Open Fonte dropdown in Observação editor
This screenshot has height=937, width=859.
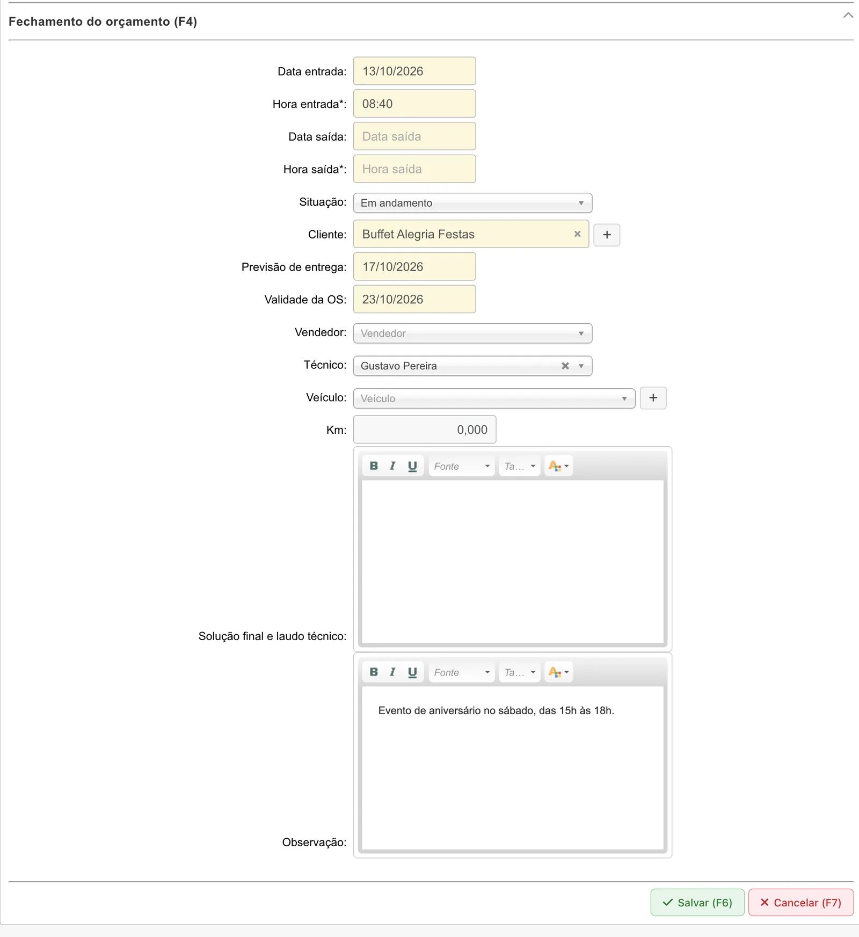click(462, 672)
